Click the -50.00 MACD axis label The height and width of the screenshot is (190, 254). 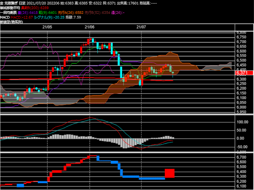point(242,147)
